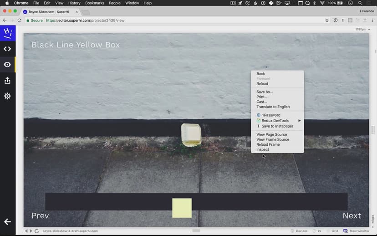377x236 pixels.
Task: Click the share/export icon in sidebar
Action: coord(7,81)
